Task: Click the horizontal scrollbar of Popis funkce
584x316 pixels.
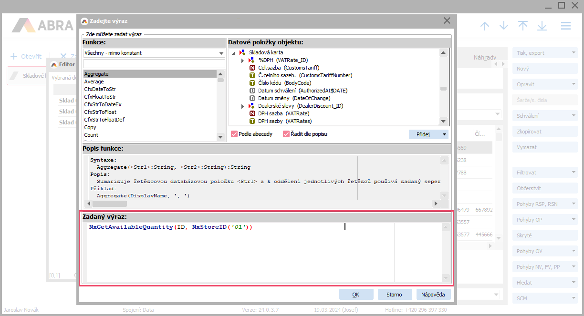Action: click(x=262, y=204)
